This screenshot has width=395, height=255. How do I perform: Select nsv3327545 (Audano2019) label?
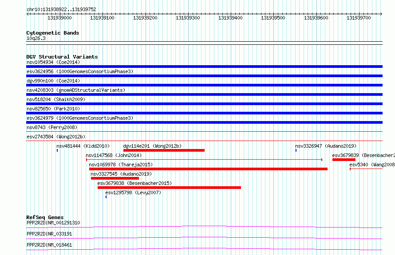(x=121, y=174)
